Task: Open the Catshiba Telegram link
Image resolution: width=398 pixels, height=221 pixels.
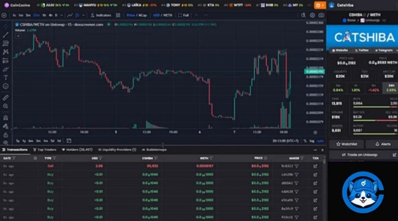Action: (x=384, y=51)
